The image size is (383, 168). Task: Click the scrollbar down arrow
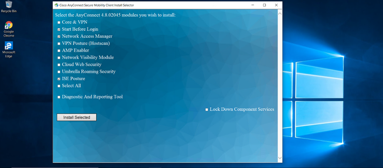[x=280, y=158]
